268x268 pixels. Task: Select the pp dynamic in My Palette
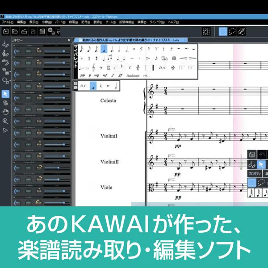(83, 75)
